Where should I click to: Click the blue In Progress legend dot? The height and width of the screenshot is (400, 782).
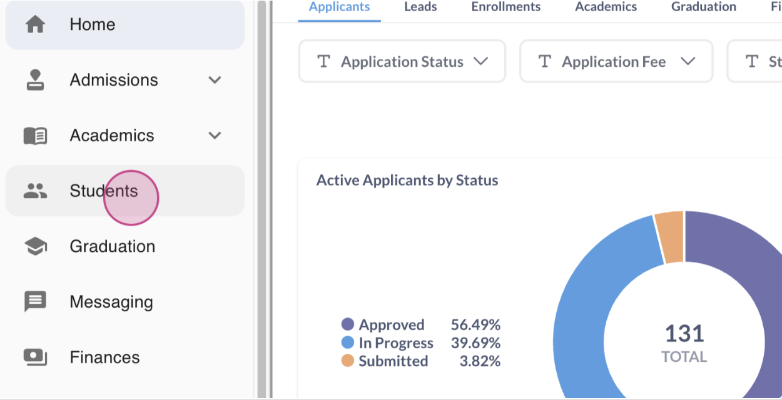(348, 342)
